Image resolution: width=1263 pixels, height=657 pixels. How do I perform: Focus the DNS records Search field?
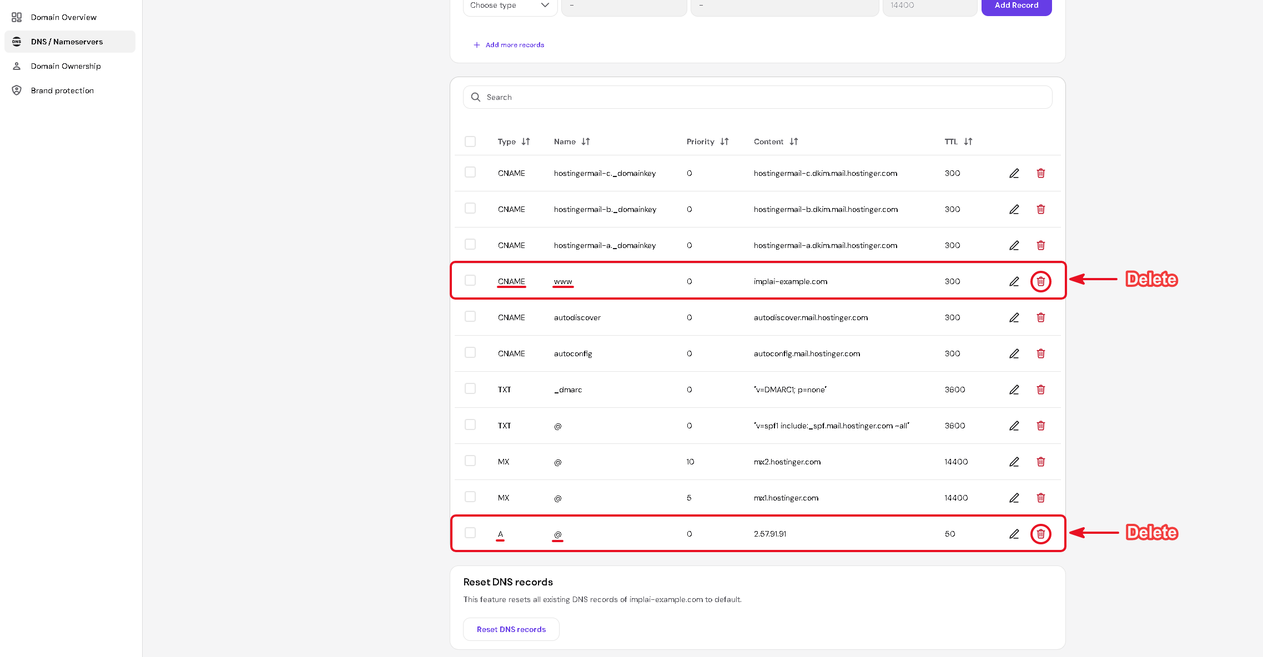click(757, 97)
